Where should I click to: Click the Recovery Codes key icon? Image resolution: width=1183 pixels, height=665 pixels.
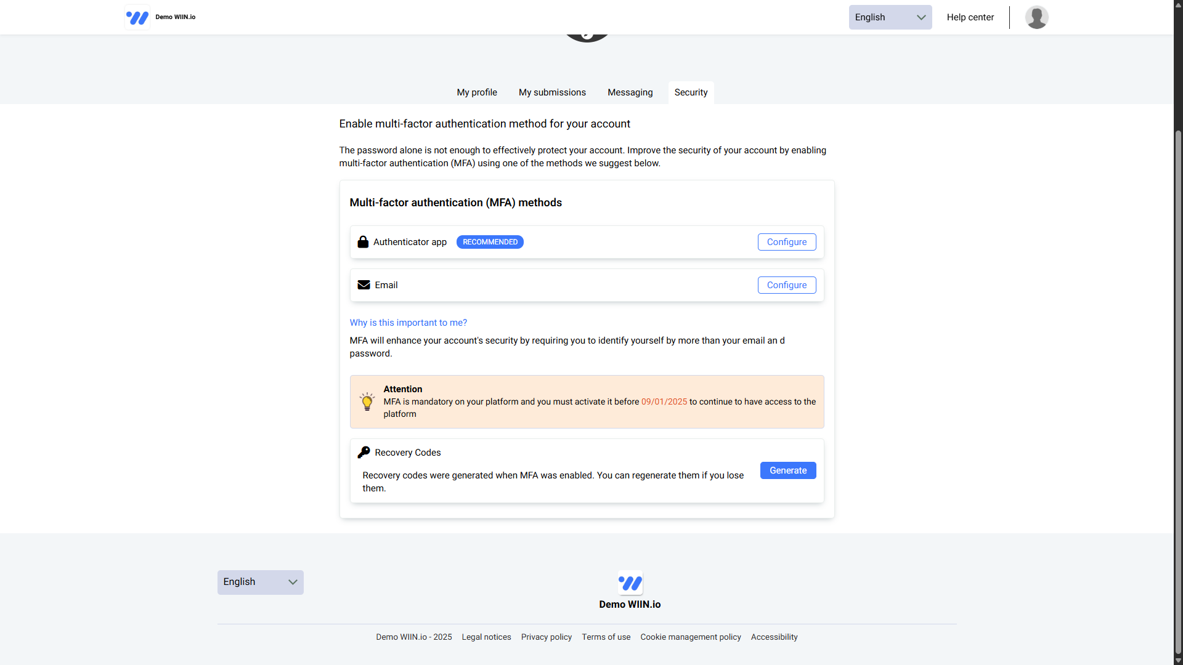click(364, 453)
